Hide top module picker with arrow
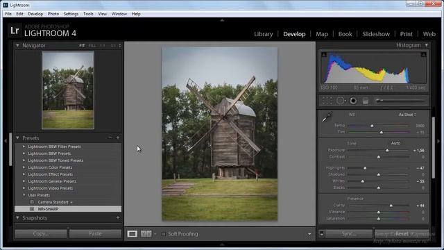444x250 pixels. (222, 20)
